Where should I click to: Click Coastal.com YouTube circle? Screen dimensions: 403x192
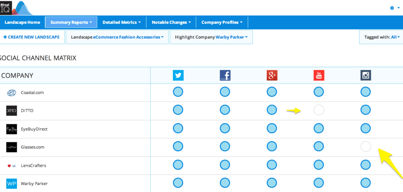pos(319,92)
